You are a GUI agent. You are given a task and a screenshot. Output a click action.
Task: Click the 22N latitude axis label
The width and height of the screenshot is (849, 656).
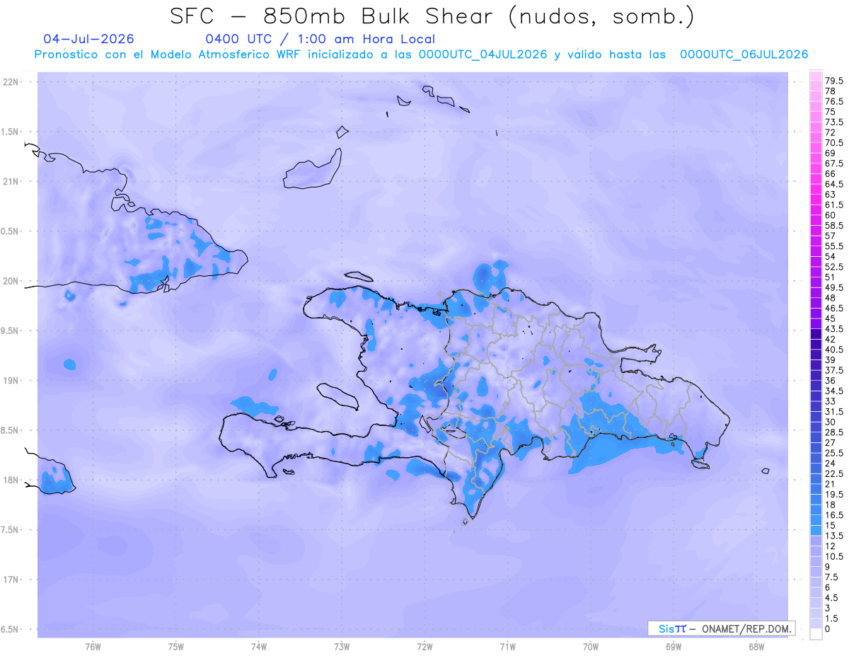(11, 82)
